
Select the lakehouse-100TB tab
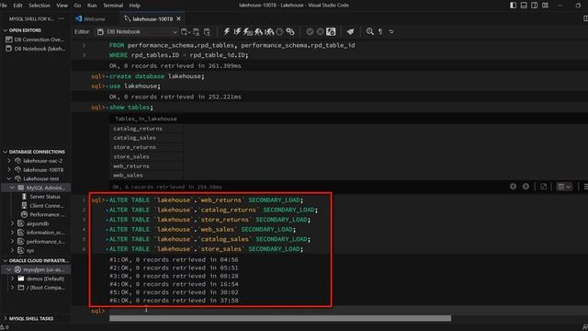(x=153, y=18)
